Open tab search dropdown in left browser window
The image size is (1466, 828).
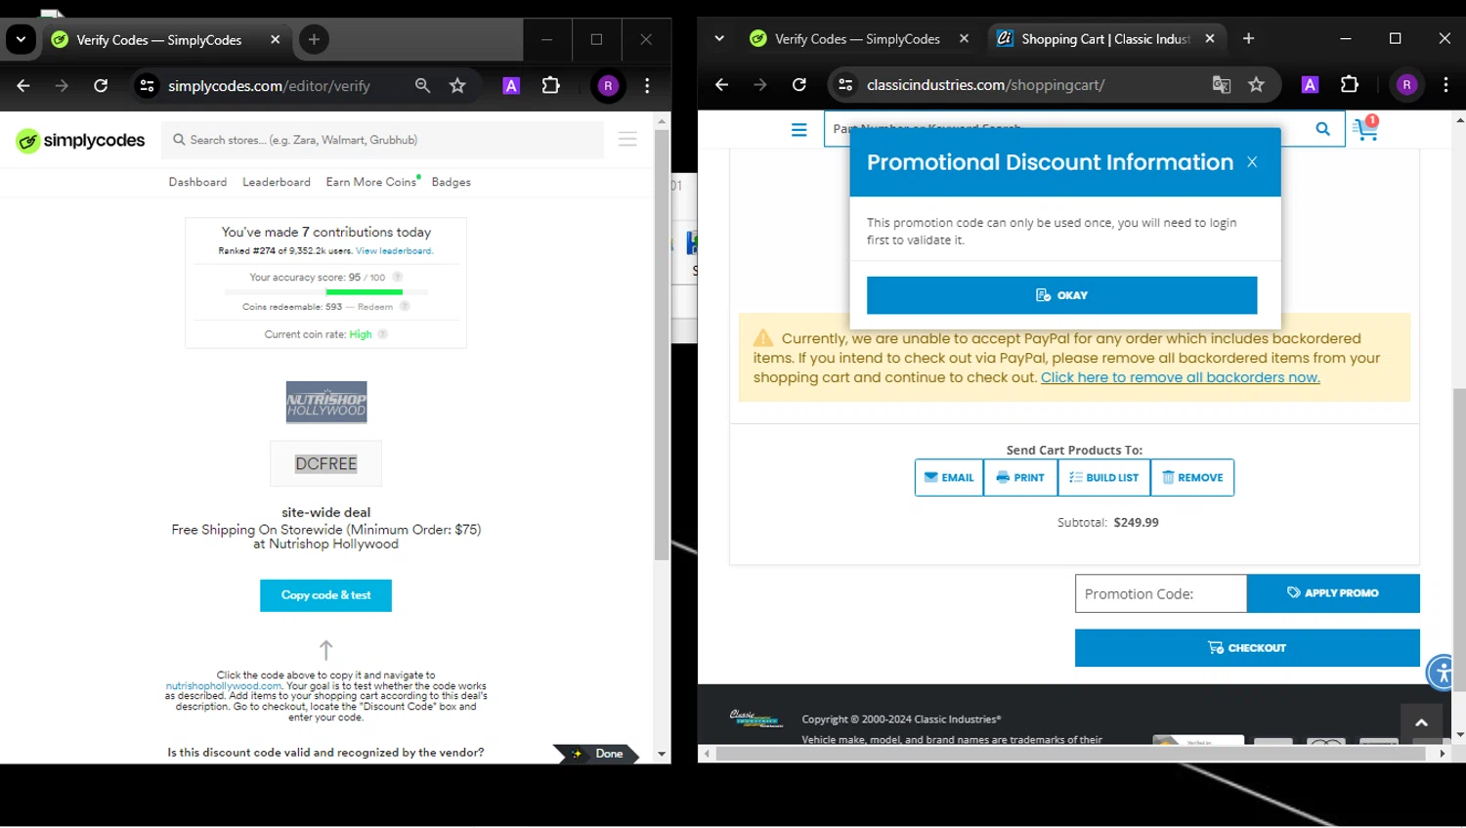21,40
